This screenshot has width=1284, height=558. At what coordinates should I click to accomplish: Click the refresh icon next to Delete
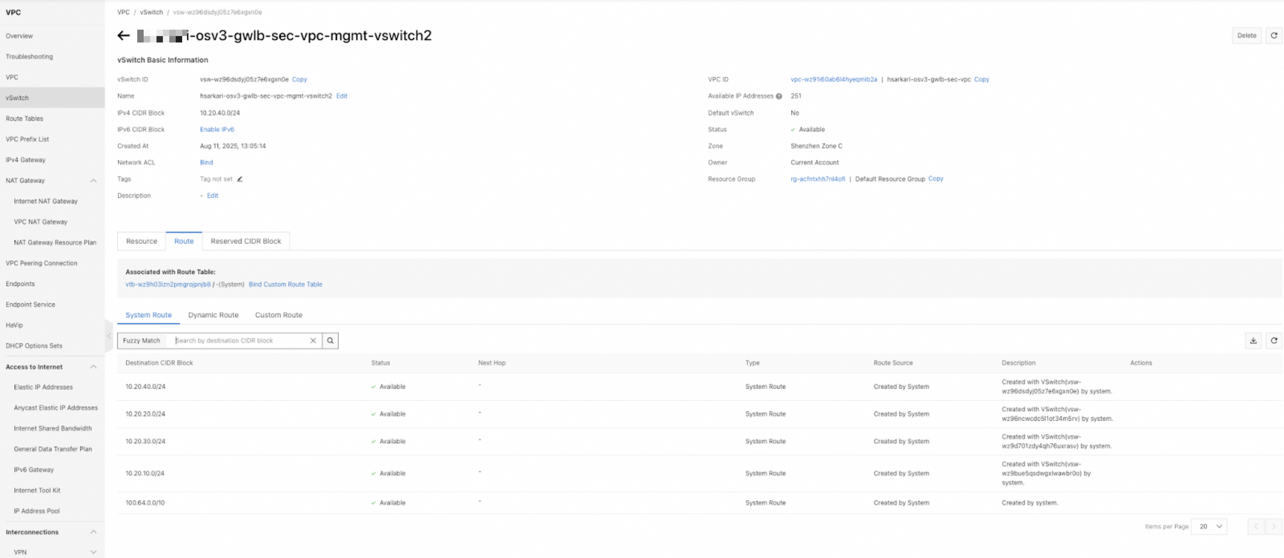[x=1274, y=36]
